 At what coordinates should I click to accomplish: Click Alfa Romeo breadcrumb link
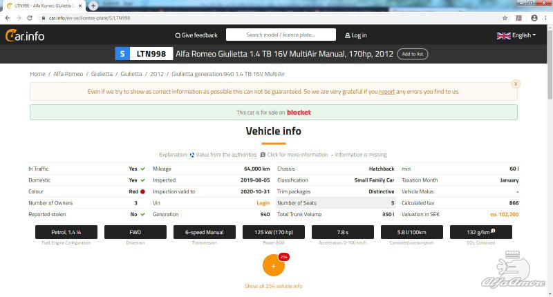(x=68, y=73)
